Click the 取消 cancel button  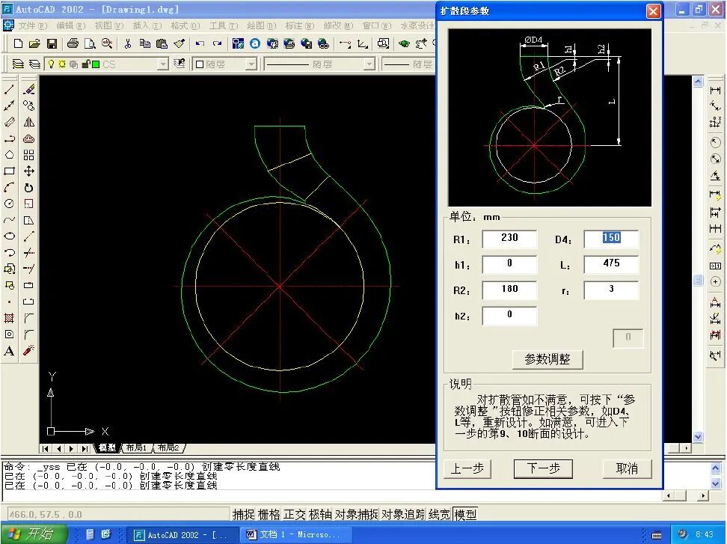[x=627, y=468]
